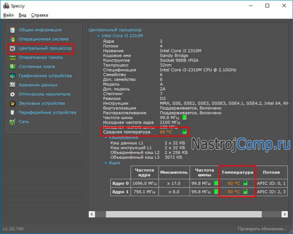Viewport: 293px width, 234px height.
Task: Click the 1696.0 МГц cell
Action: pyautogui.click(x=144, y=183)
